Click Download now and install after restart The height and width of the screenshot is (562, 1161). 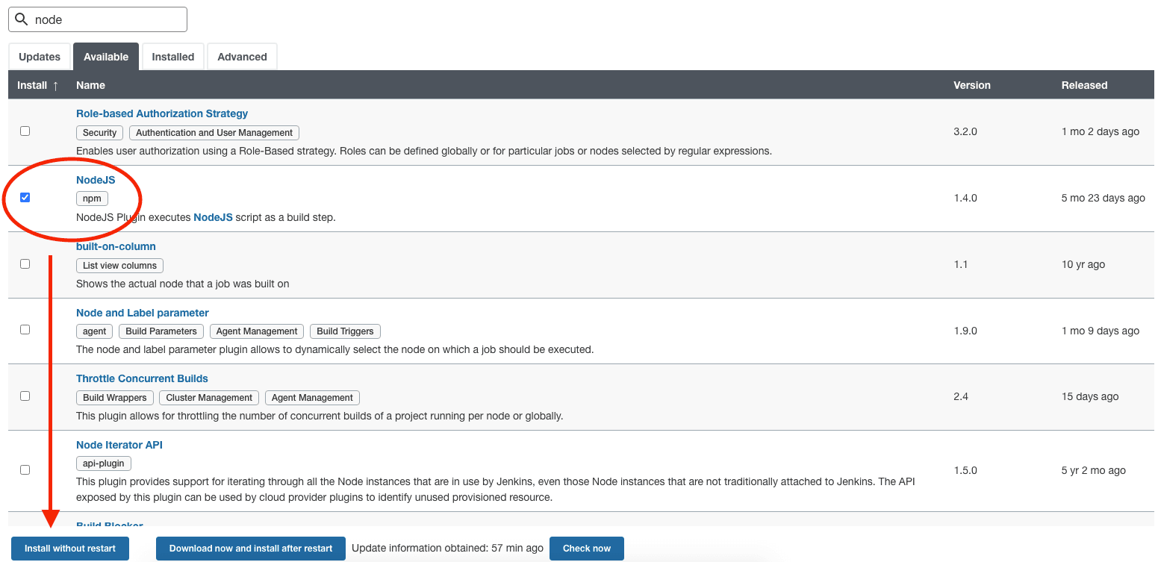tap(251, 549)
